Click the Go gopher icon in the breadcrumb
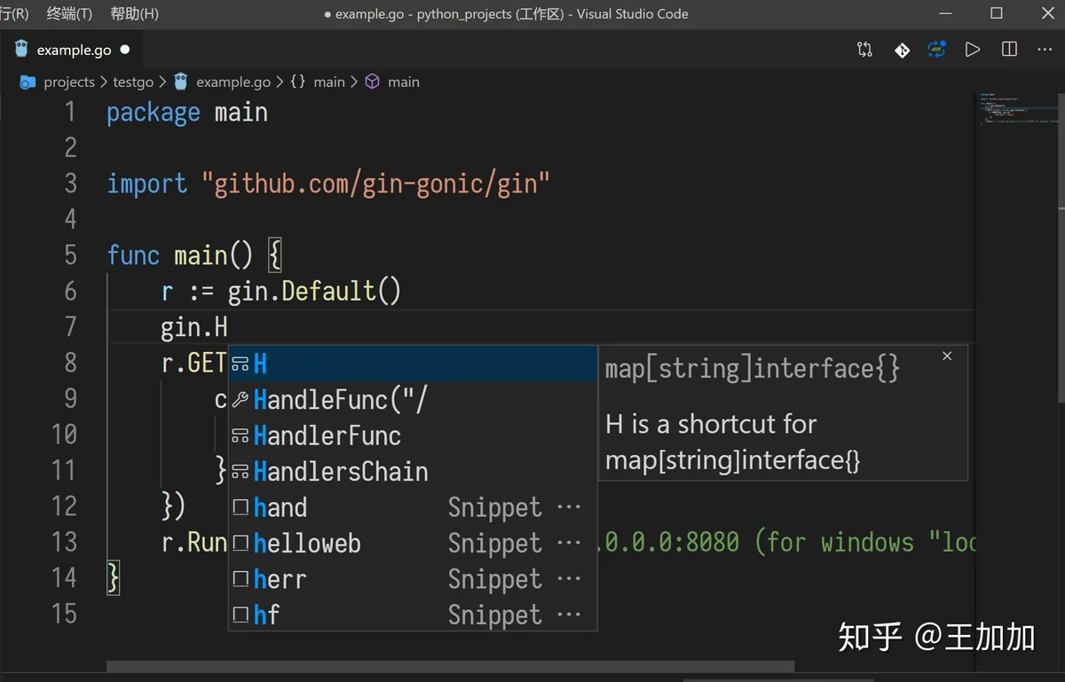This screenshot has height=682, width=1065. [181, 82]
